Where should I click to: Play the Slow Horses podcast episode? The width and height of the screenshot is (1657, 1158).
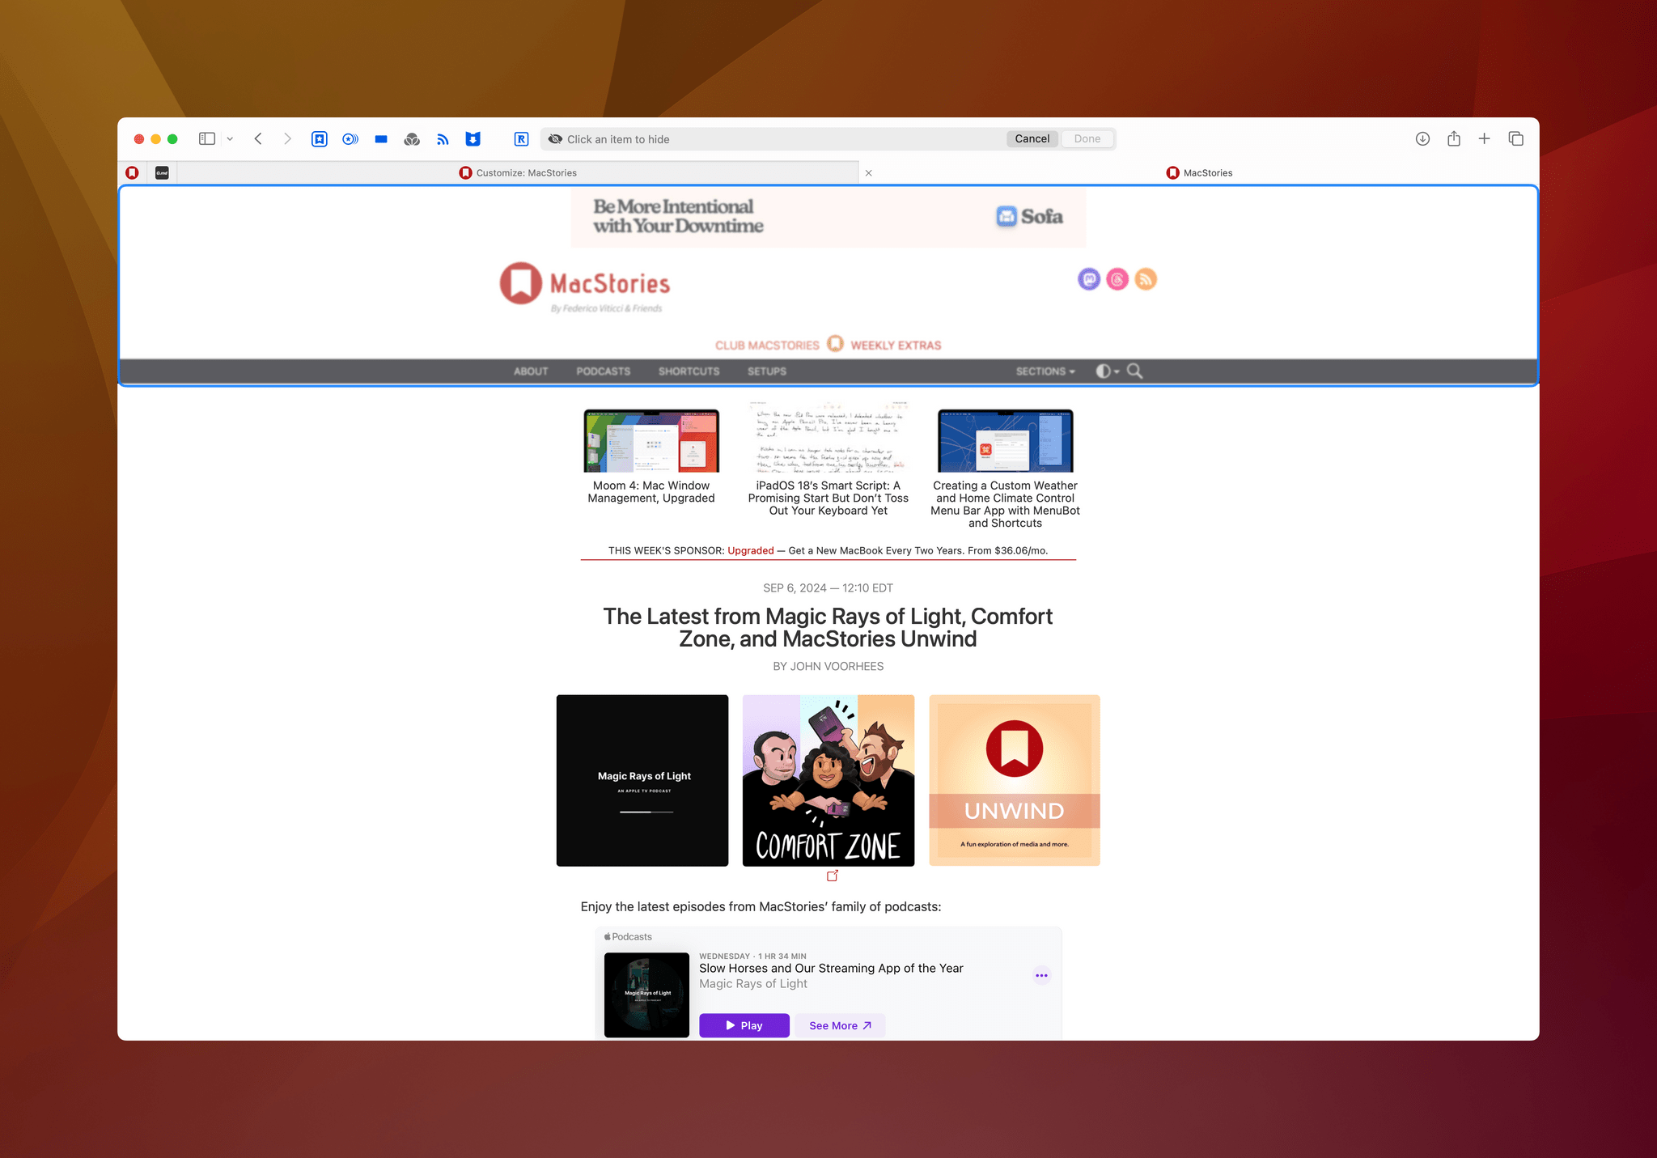point(744,1025)
